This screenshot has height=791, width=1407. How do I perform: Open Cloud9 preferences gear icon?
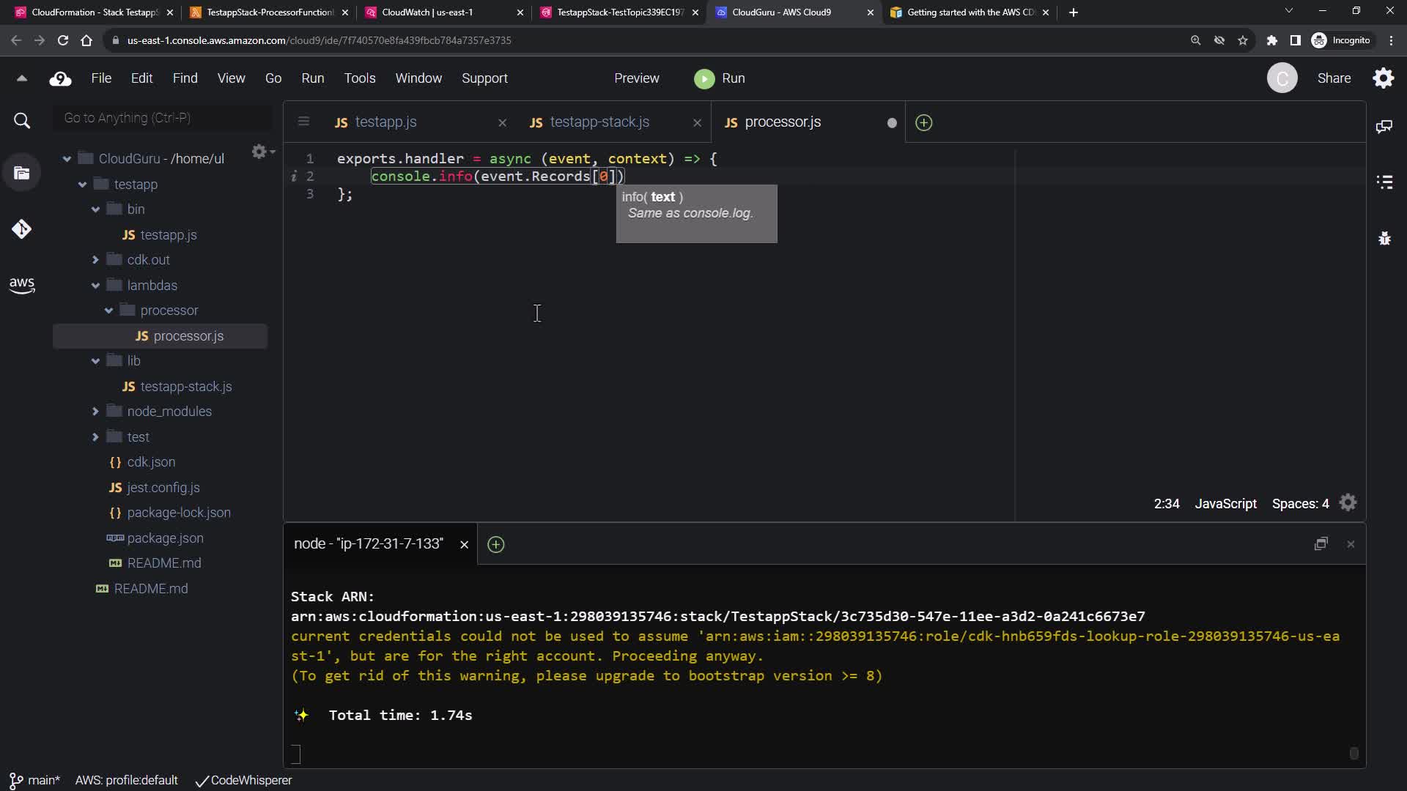click(x=1384, y=78)
